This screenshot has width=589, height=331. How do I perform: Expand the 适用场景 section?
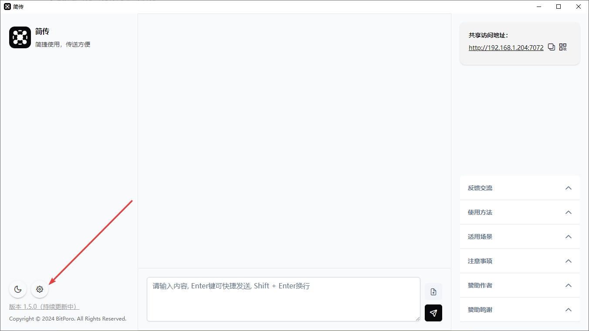[520, 237]
